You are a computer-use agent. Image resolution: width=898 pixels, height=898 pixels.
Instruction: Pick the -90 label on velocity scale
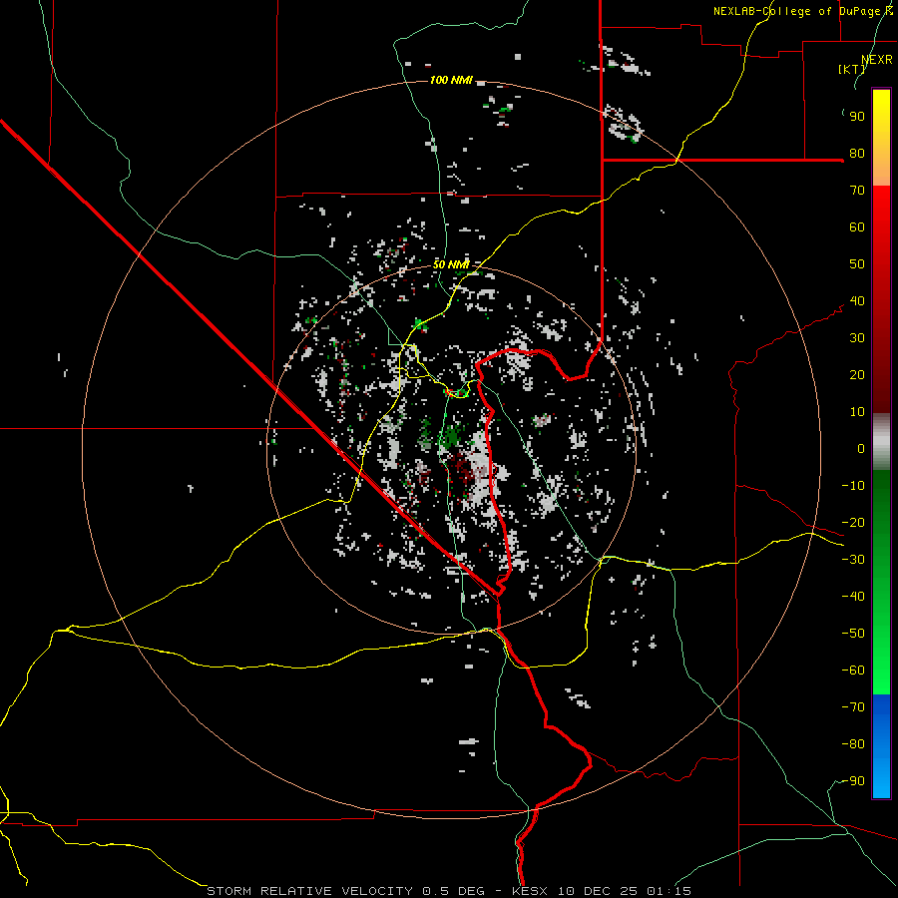pyautogui.click(x=853, y=781)
